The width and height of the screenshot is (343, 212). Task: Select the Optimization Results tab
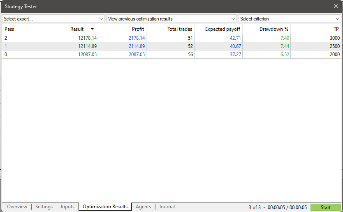coord(105,207)
